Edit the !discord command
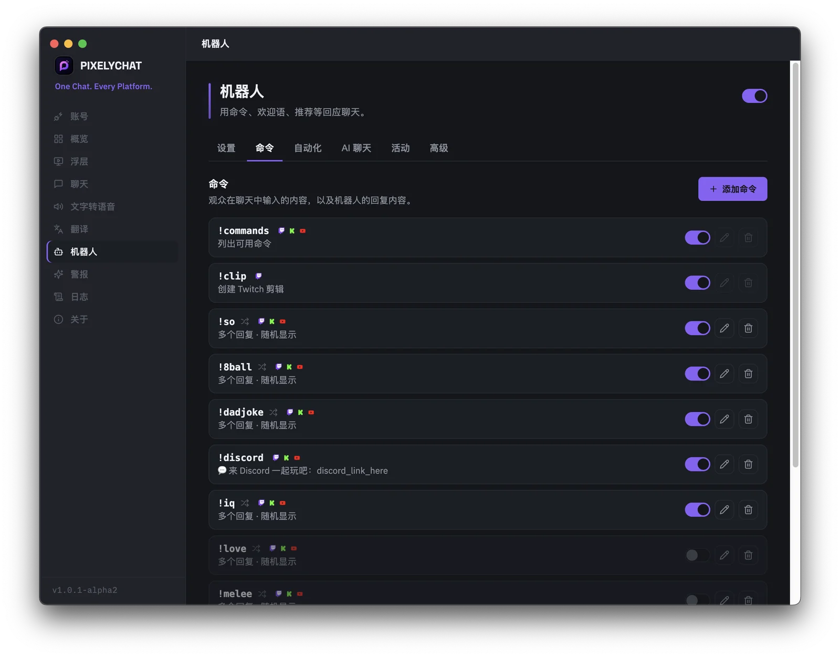The image size is (840, 657). (724, 464)
